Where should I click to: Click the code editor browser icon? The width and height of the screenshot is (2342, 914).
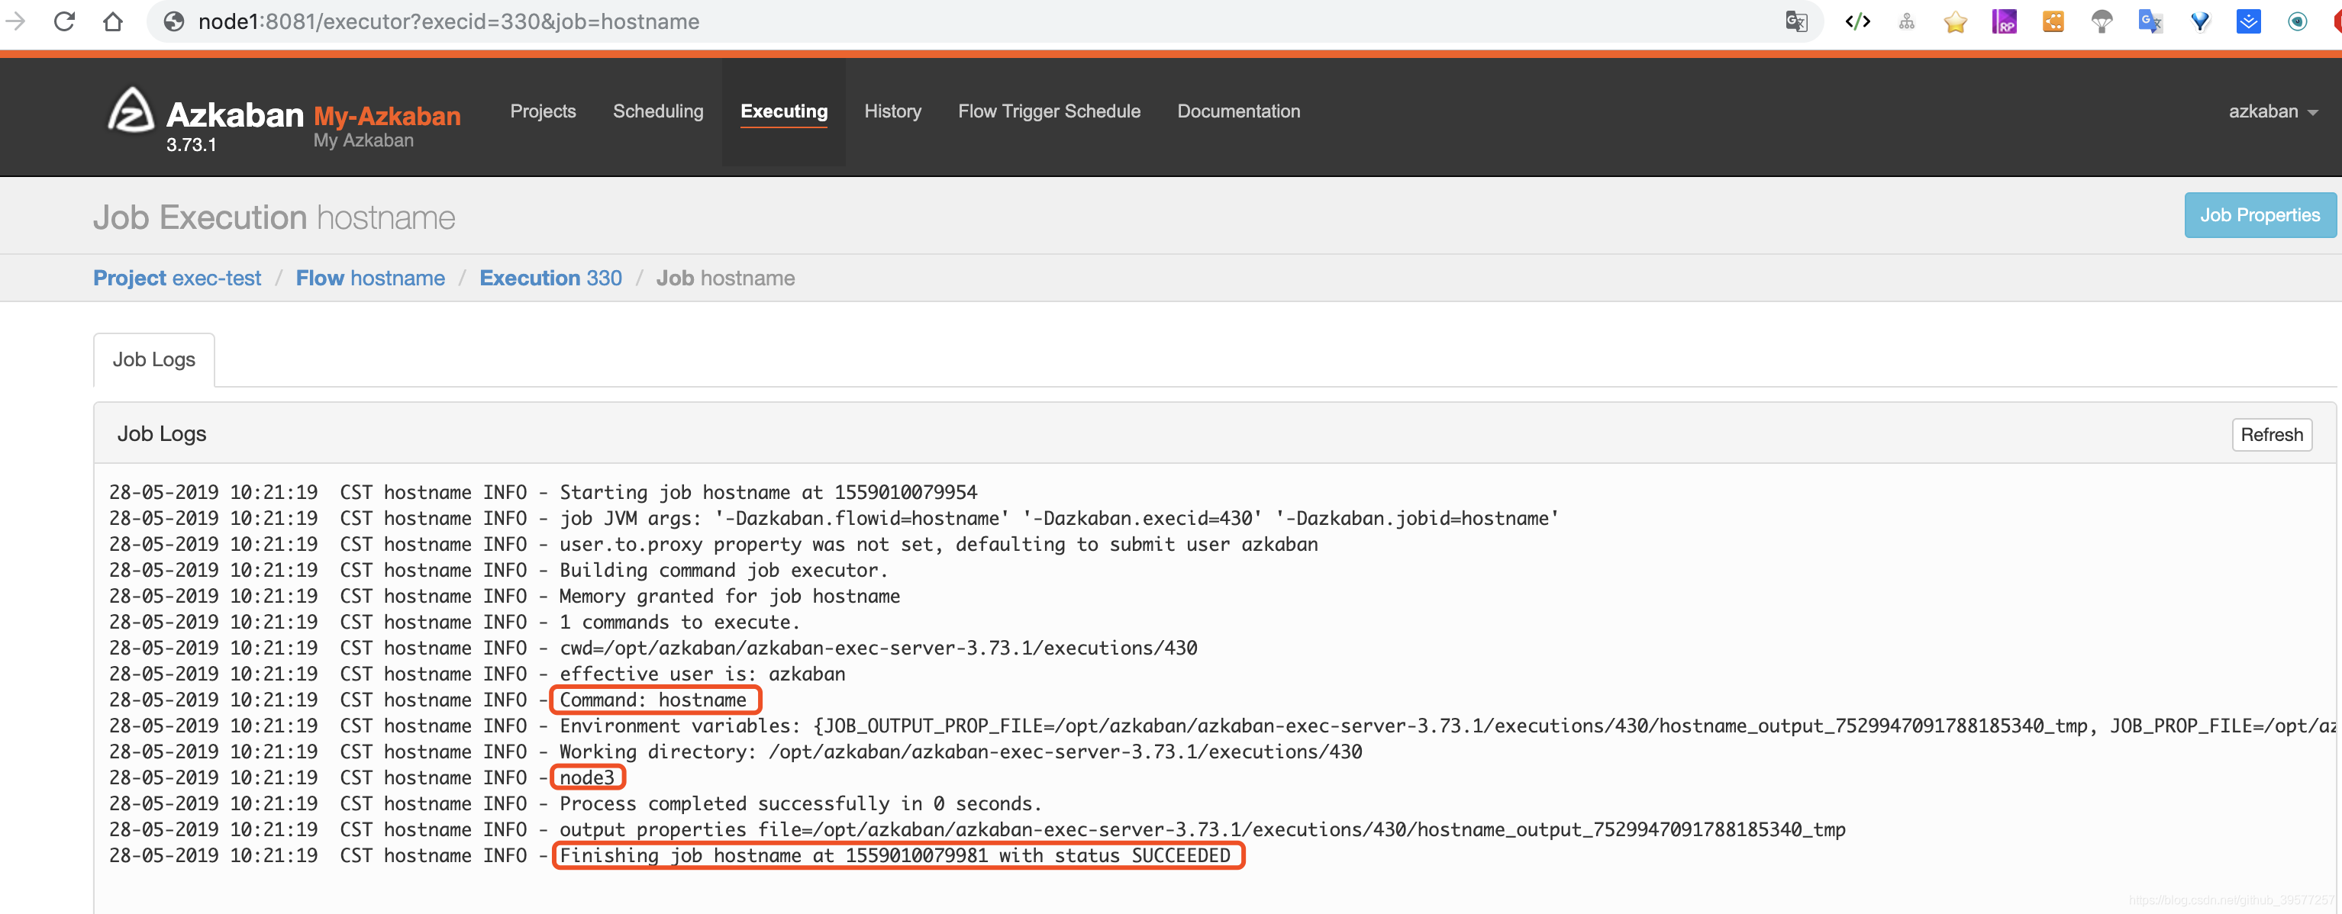(1857, 21)
